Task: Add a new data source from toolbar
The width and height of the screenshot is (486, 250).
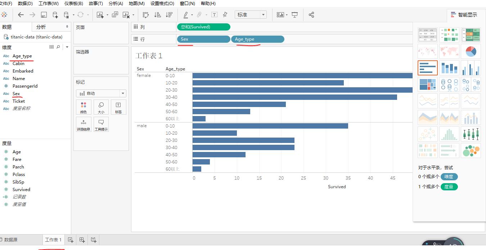Action: click(55, 15)
